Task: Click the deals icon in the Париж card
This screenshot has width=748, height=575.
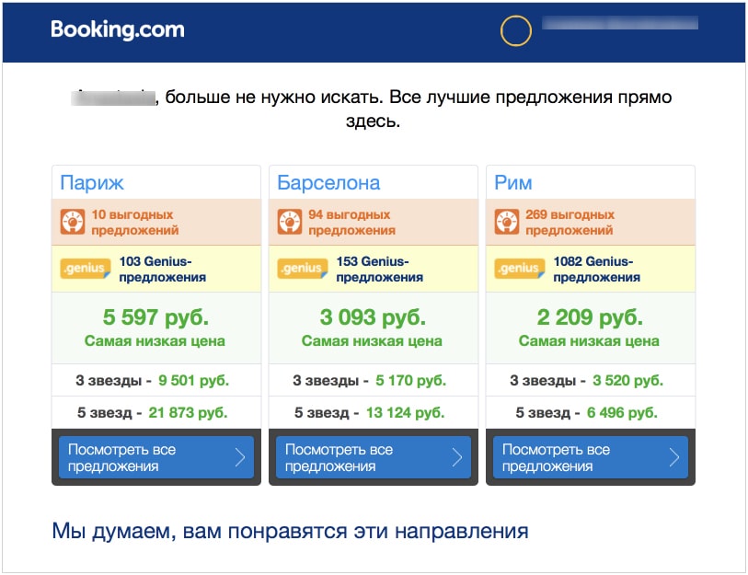Action: pyautogui.click(x=73, y=222)
